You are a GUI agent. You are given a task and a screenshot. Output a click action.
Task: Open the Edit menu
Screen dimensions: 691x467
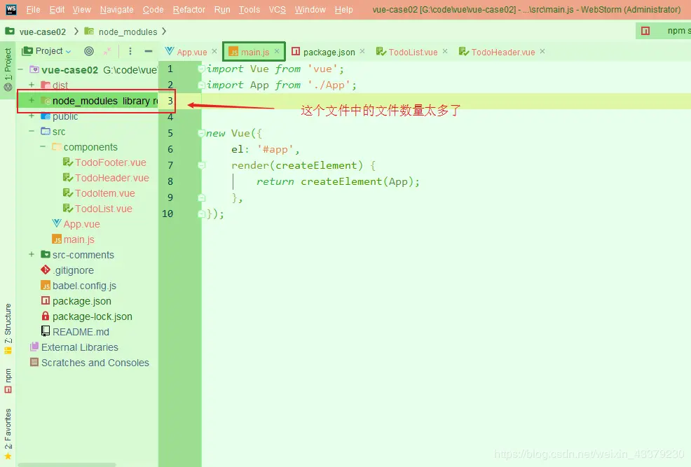[57, 9]
